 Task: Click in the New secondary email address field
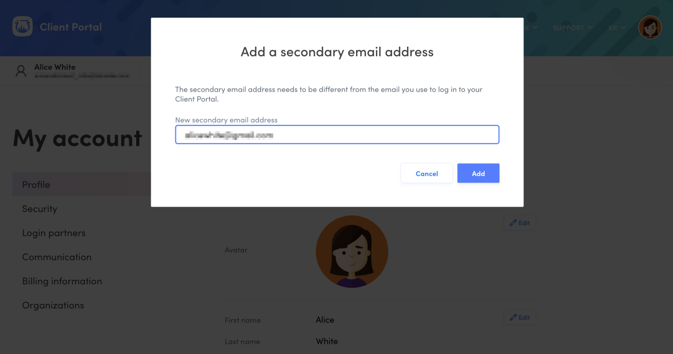pos(337,135)
